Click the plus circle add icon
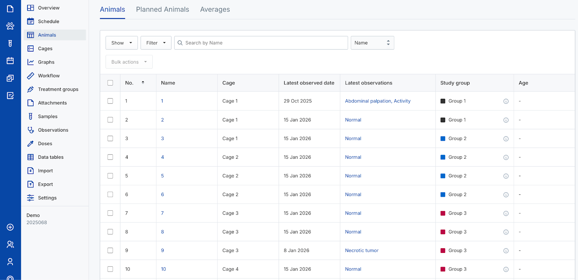The width and height of the screenshot is (578, 280). (x=10, y=227)
